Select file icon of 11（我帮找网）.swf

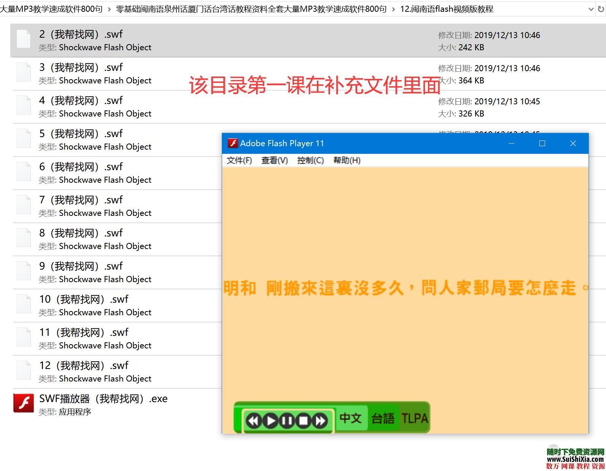point(24,337)
